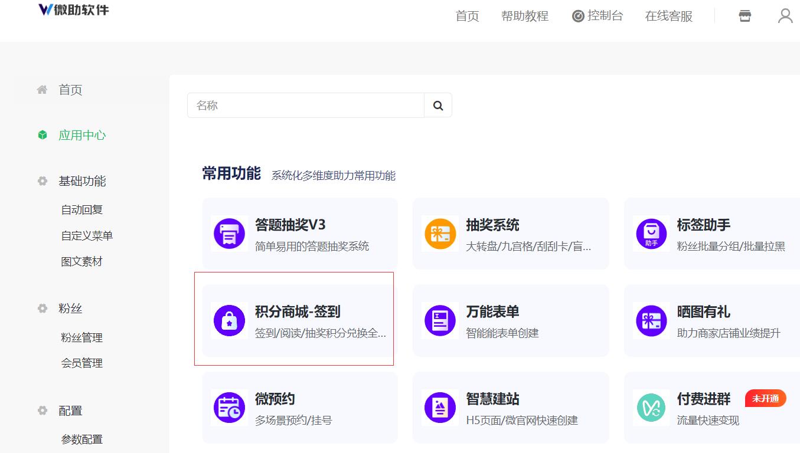This screenshot has height=453, width=800.
Task: Click the 答题抽奖V3 app icon
Action: tap(229, 234)
